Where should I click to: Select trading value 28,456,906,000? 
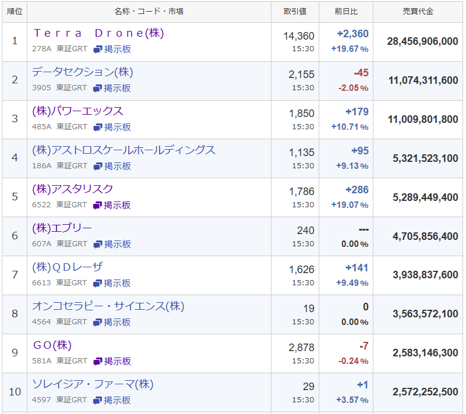pos(422,41)
